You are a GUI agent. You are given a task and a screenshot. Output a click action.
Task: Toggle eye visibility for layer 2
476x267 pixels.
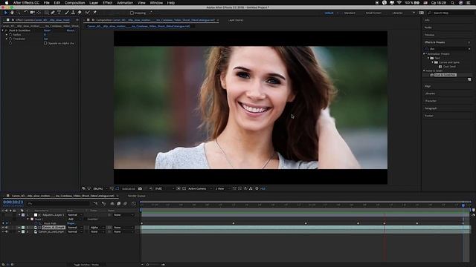(x=3, y=228)
